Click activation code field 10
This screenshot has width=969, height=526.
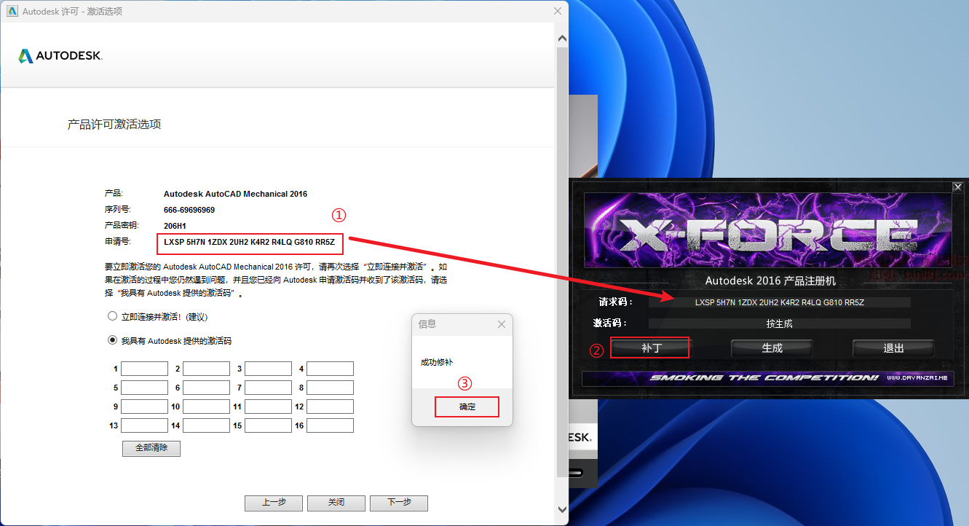(x=206, y=407)
